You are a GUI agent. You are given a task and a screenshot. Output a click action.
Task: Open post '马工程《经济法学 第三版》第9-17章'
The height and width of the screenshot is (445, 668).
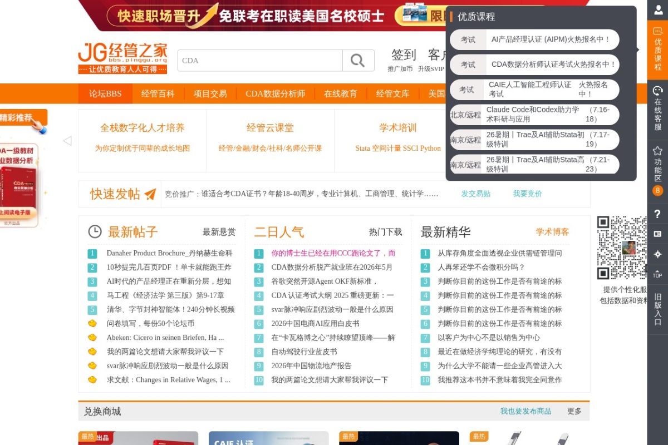pyautogui.click(x=165, y=295)
